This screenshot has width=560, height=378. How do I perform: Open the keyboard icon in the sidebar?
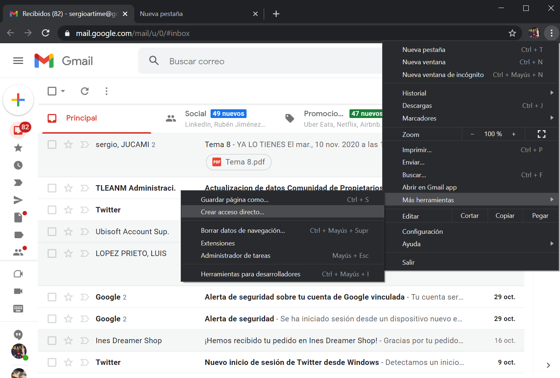(x=18, y=309)
